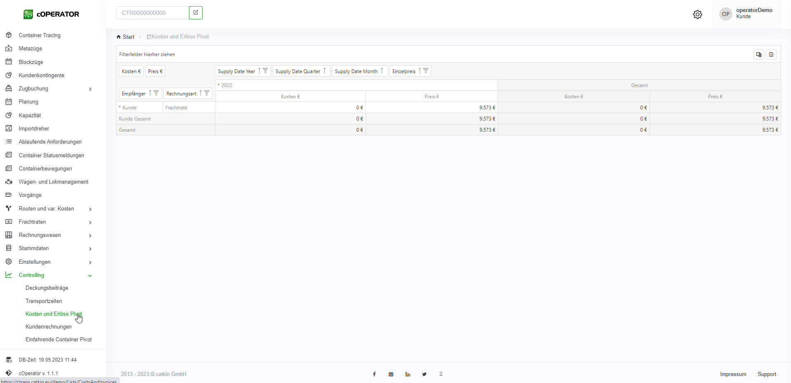
Task: Click the pivot export icon at far right
Action: pos(771,54)
